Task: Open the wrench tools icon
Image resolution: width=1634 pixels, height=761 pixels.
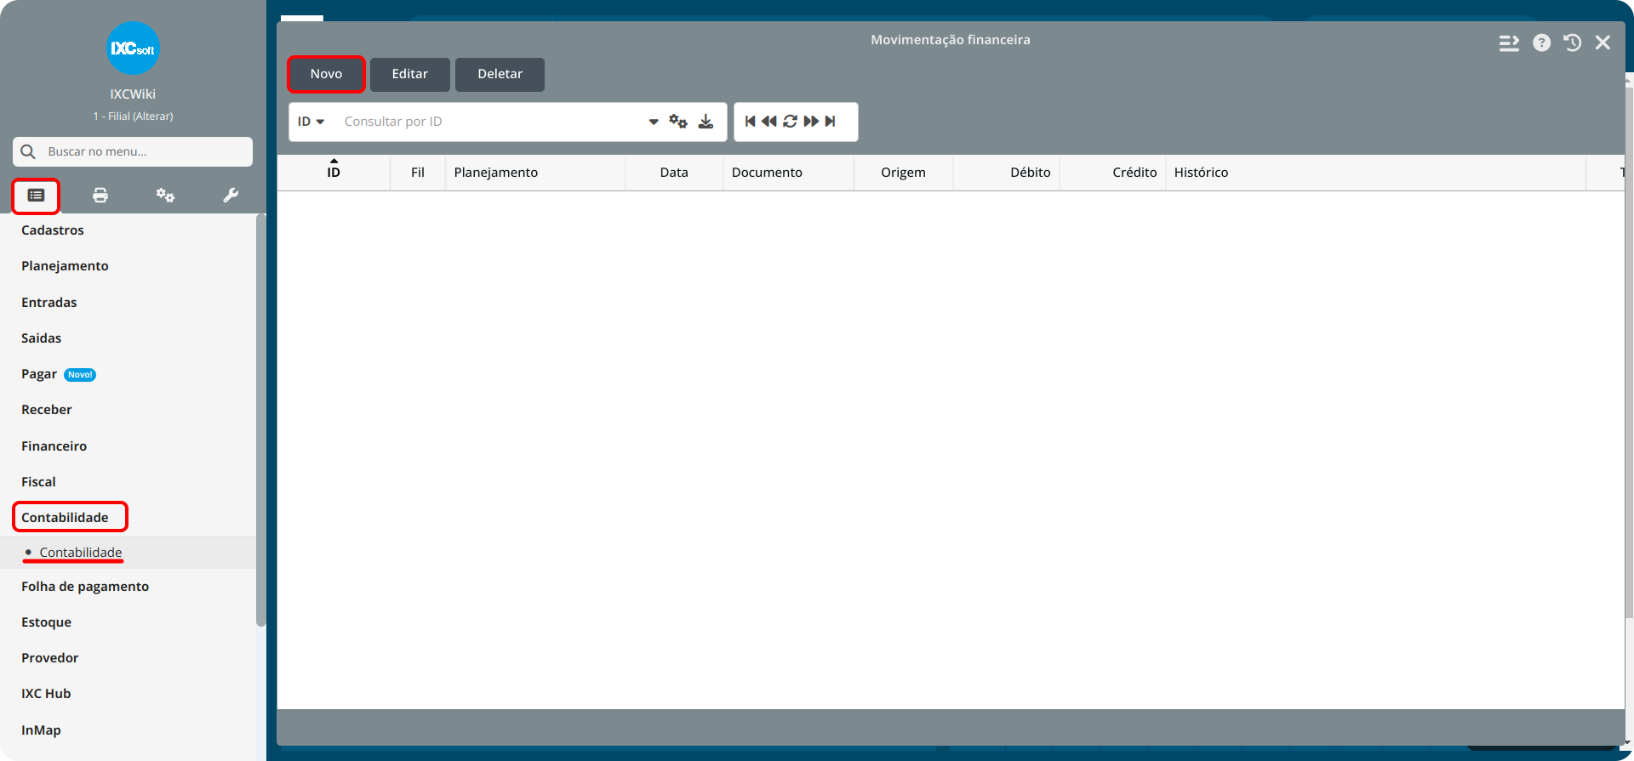Action: 231,196
